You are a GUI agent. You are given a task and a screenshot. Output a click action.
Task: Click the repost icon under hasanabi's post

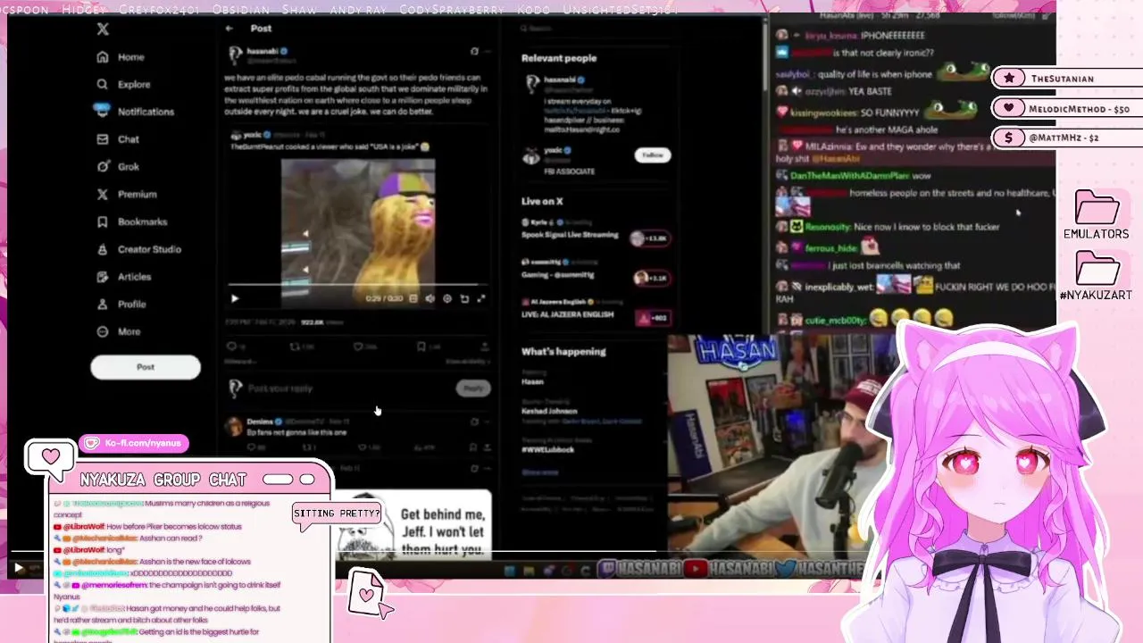click(296, 347)
